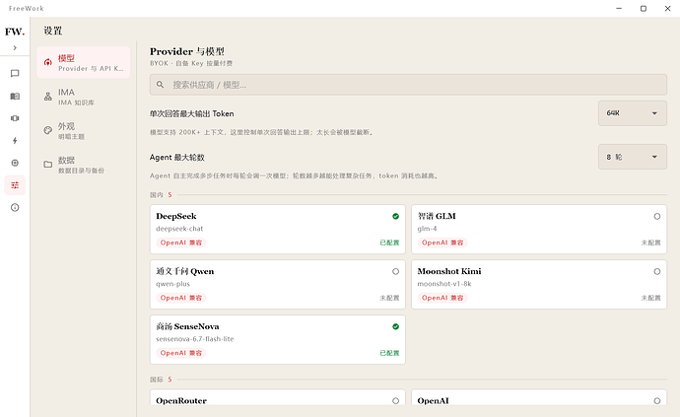Click the magnifier icon in search box
680x417 pixels.
point(160,85)
